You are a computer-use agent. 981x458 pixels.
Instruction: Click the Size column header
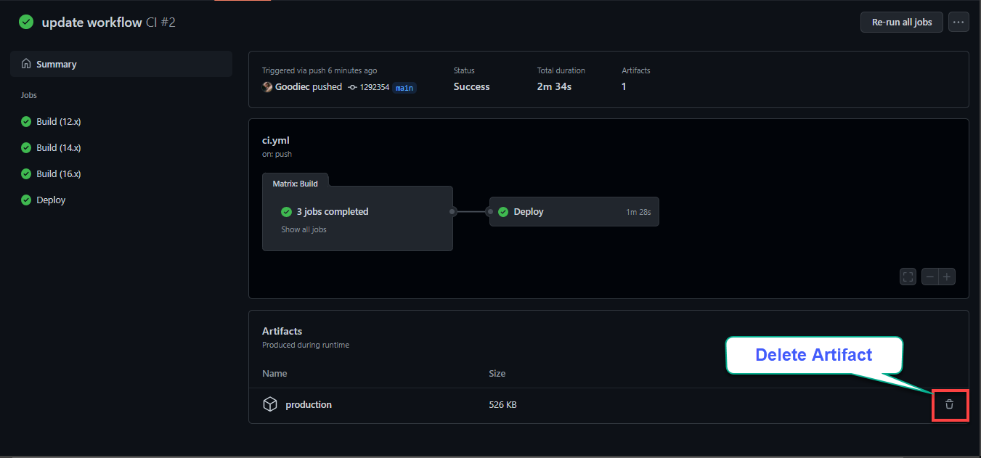pyautogui.click(x=497, y=373)
